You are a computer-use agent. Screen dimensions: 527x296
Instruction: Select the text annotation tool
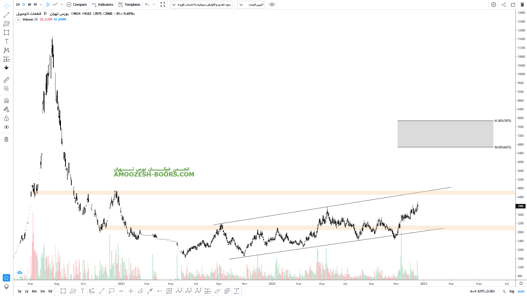click(x=6, y=41)
